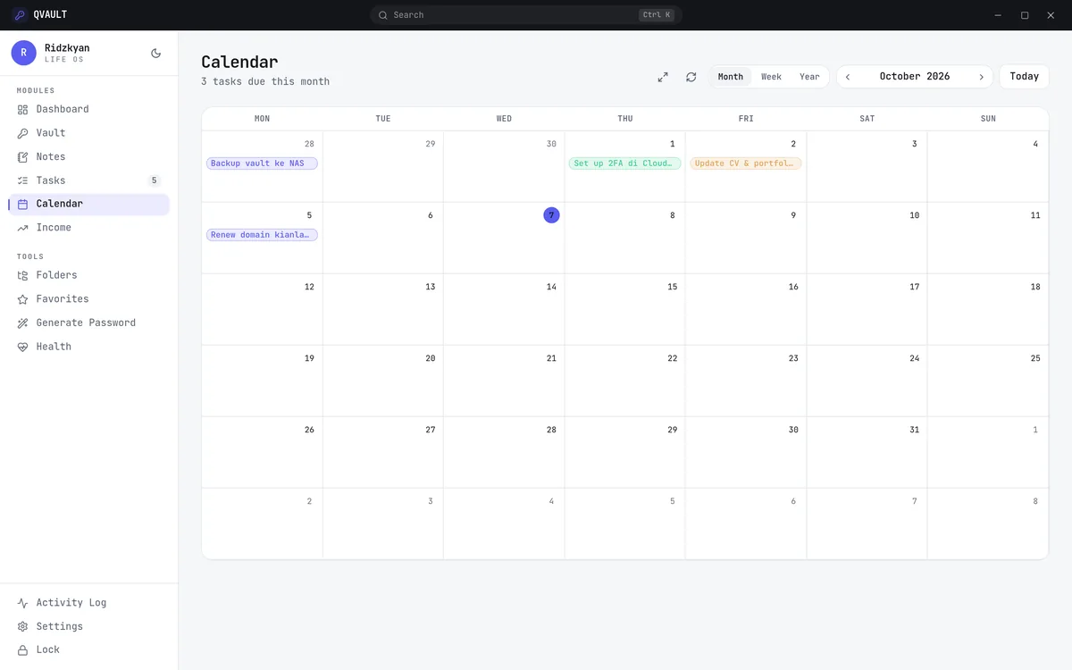
Task: Refresh the calendar with sync icon
Action: (691, 77)
